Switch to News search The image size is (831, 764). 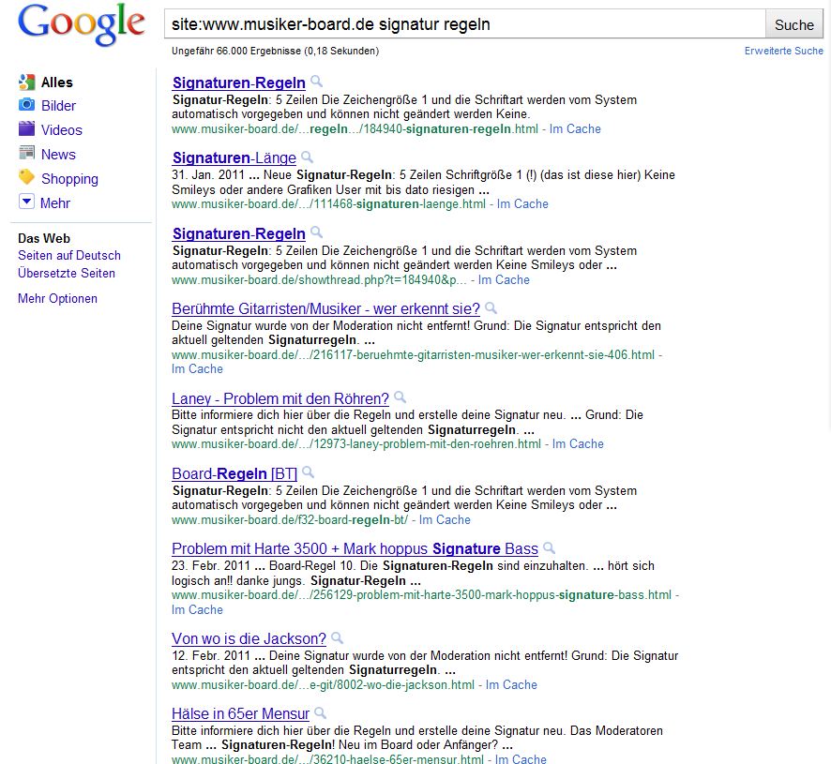pyautogui.click(x=58, y=154)
